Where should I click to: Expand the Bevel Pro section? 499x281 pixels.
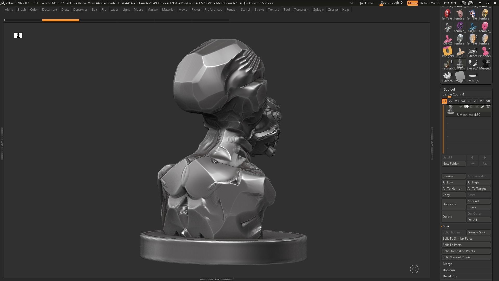click(450, 276)
